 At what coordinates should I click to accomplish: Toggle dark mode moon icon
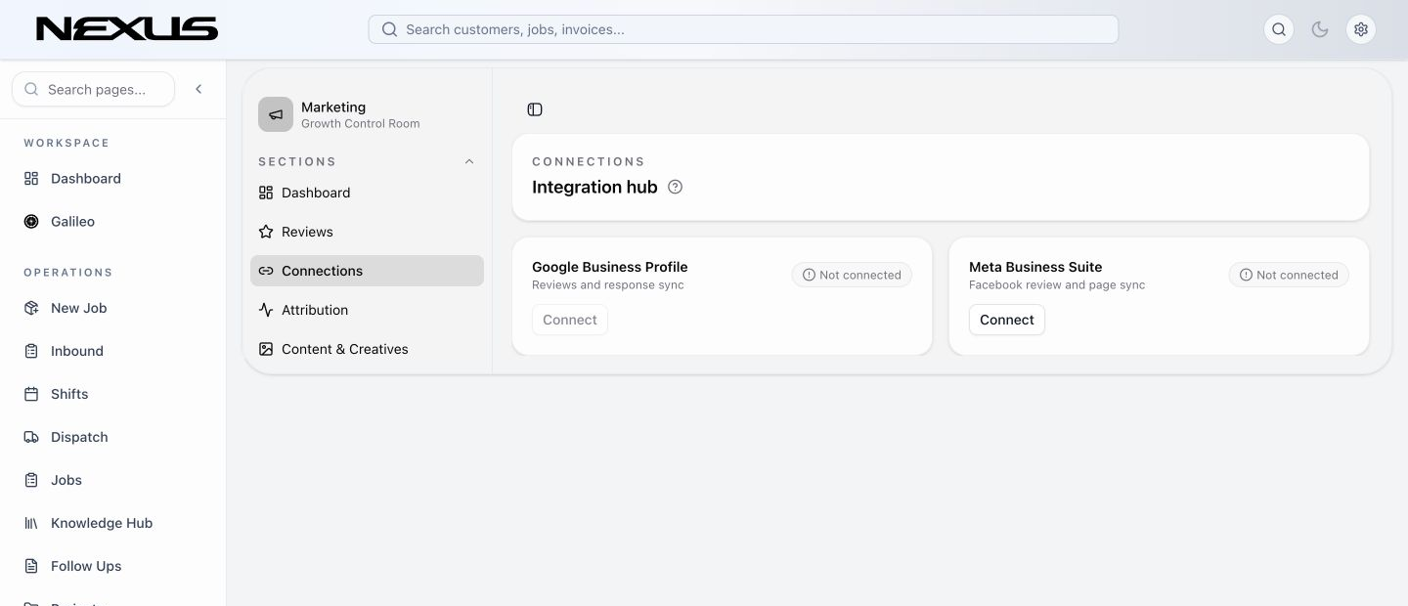[1320, 29]
